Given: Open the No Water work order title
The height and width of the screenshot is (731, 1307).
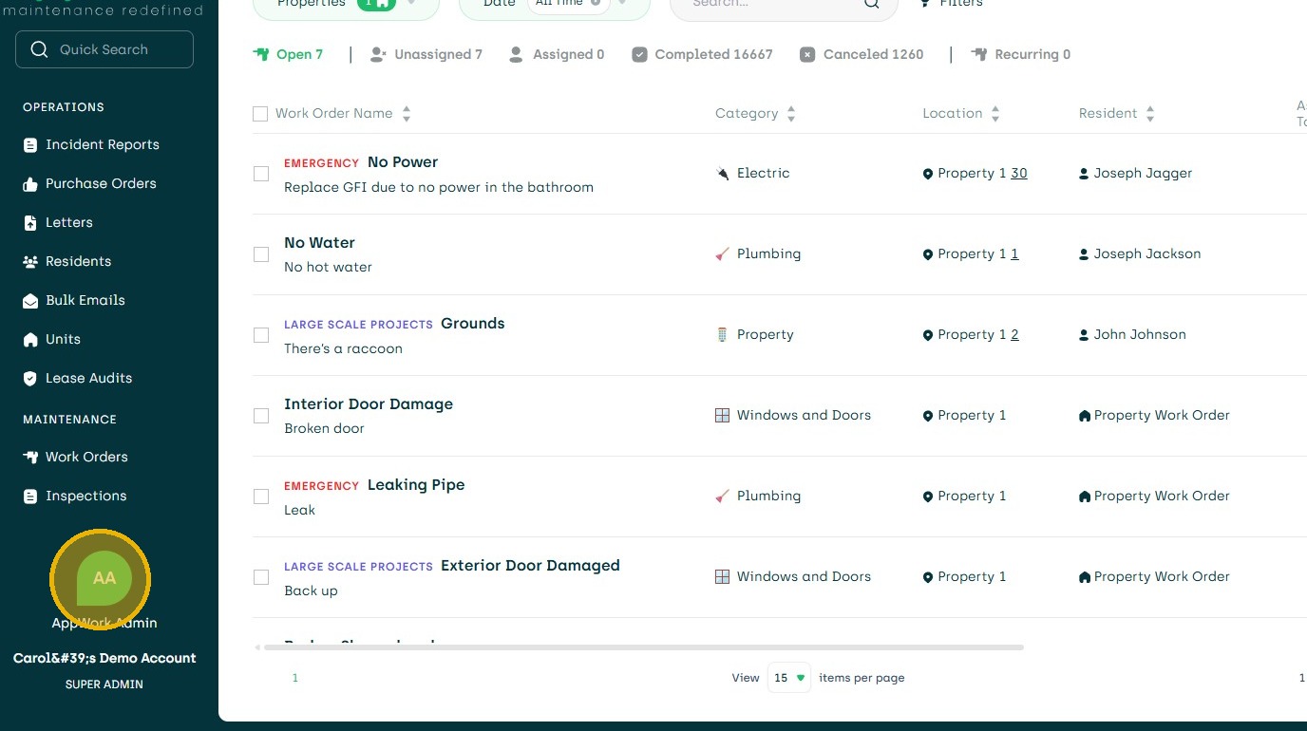Looking at the screenshot, I should [x=319, y=243].
